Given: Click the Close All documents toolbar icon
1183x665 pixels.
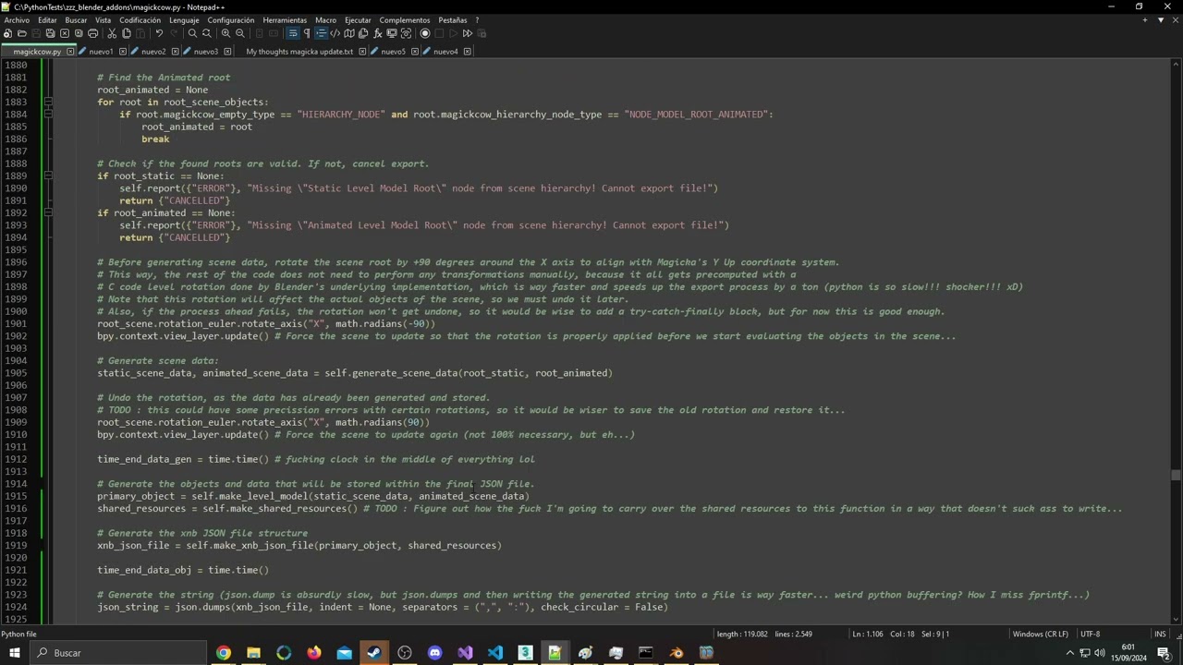Looking at the screenshot, I should pyautogui.click(x=79, y=33).
